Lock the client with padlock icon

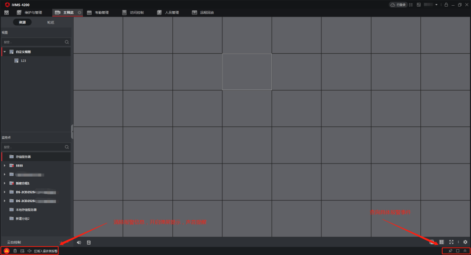pos(446,5)
